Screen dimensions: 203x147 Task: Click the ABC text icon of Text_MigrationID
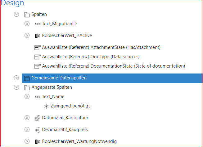(38, 24)
